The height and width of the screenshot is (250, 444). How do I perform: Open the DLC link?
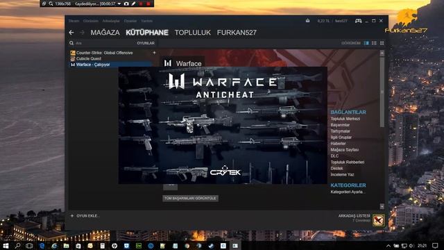[334, 156]
